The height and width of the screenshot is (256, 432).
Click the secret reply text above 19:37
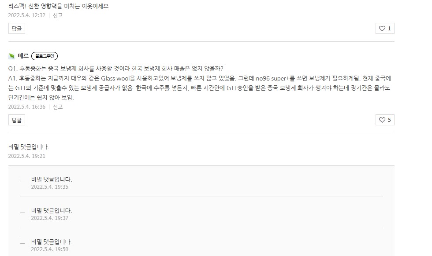[51, 211]
